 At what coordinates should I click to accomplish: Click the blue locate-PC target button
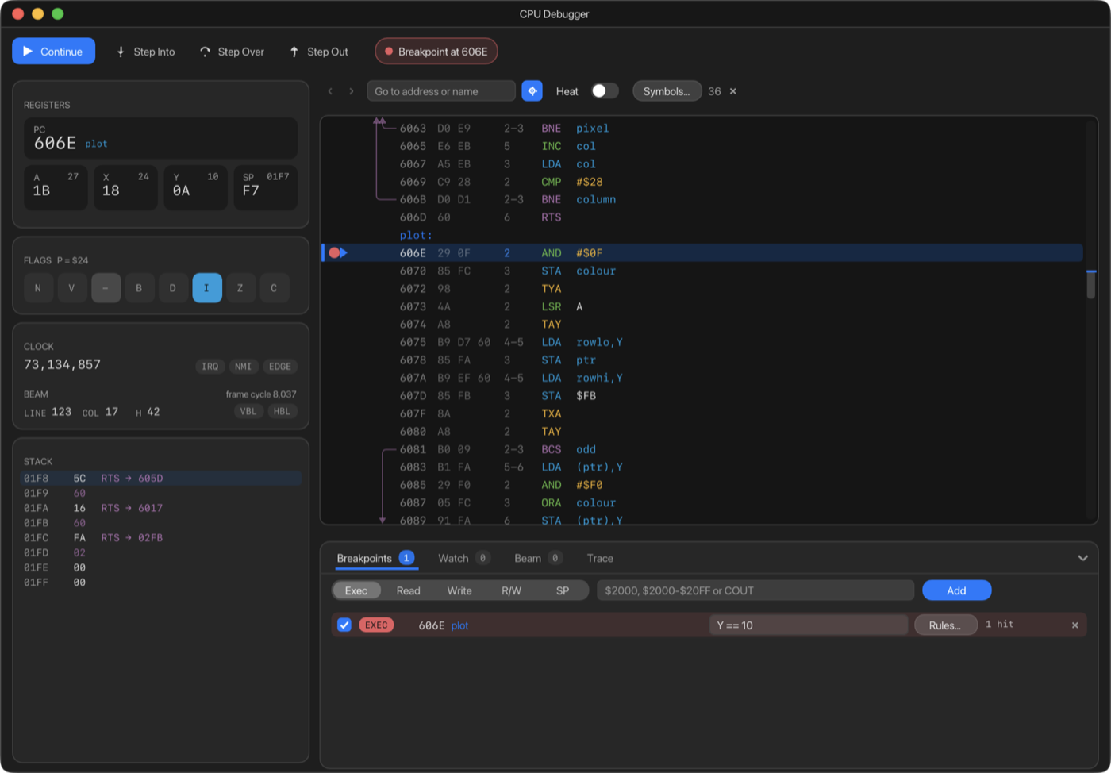(x=532, y=91)
